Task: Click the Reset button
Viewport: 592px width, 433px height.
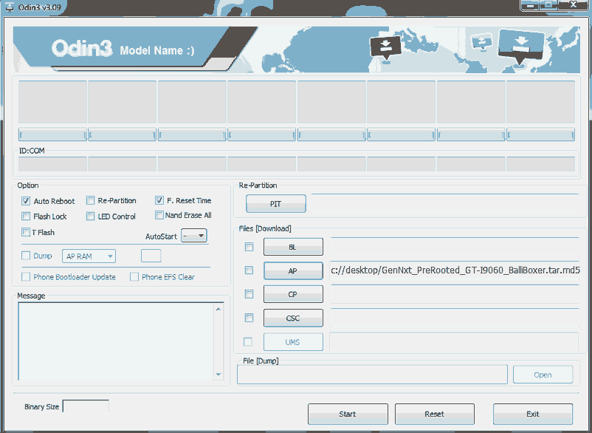Action: point(435,414)
